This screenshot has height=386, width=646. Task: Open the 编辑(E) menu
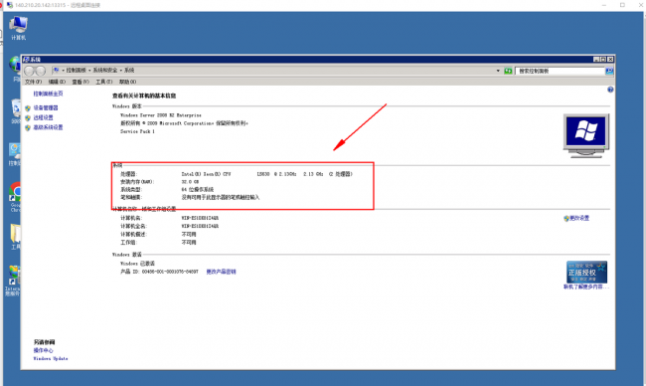(x=57, y=82)
